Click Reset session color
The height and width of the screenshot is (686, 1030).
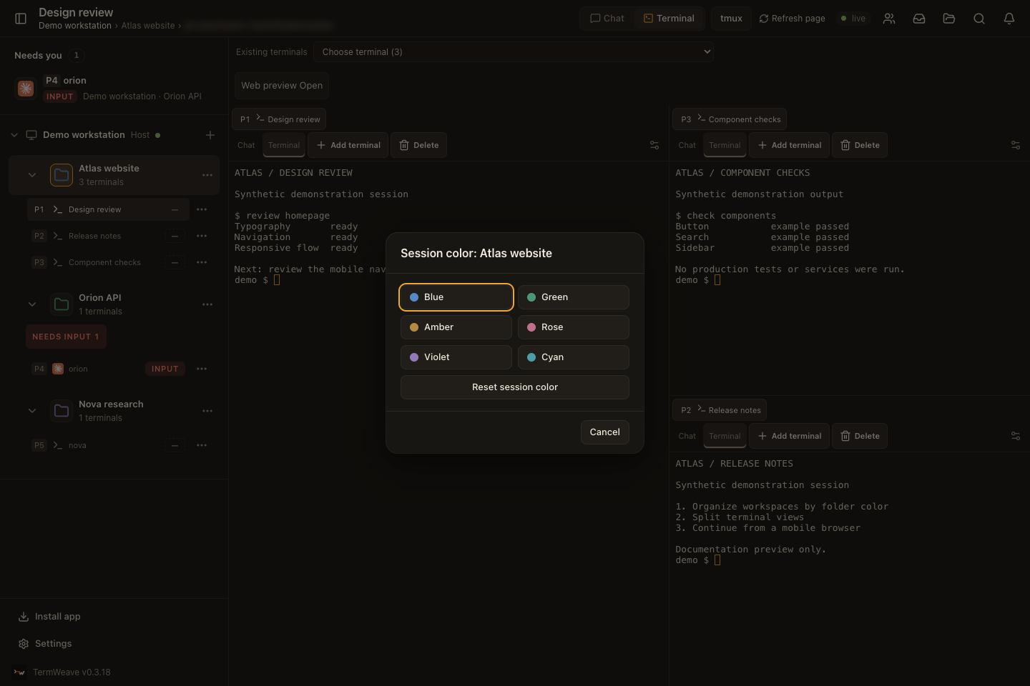515,387
